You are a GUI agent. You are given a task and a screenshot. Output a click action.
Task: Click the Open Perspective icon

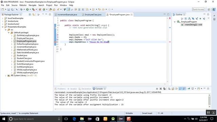coord(209,9)
